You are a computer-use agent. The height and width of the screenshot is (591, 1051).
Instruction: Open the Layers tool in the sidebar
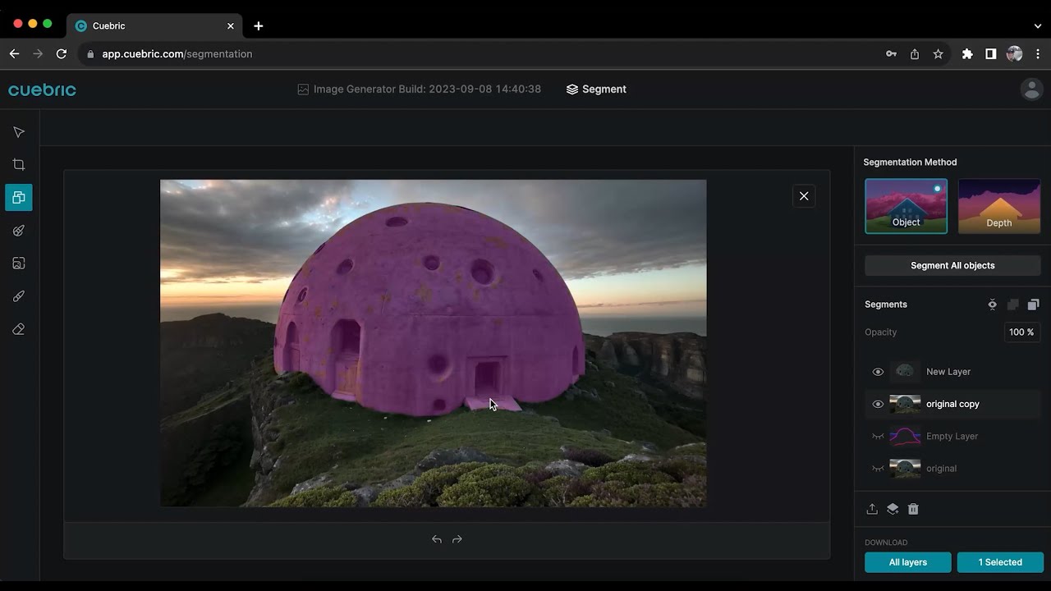(18, 197)
